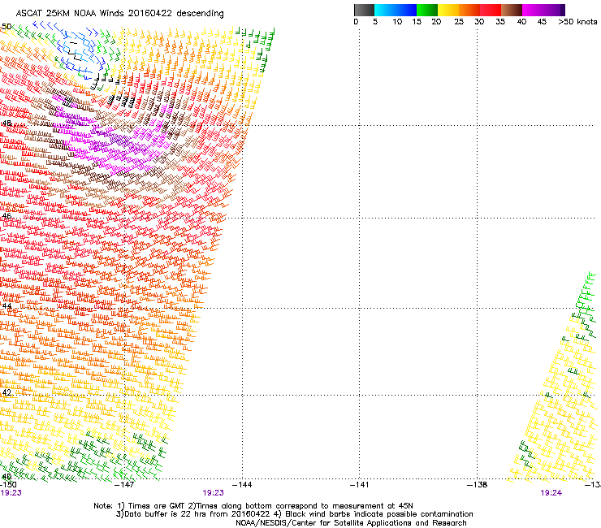This screenshot has height=528, width=601.
Task: Click the longitude label '-141'
Action: [359, 485]
